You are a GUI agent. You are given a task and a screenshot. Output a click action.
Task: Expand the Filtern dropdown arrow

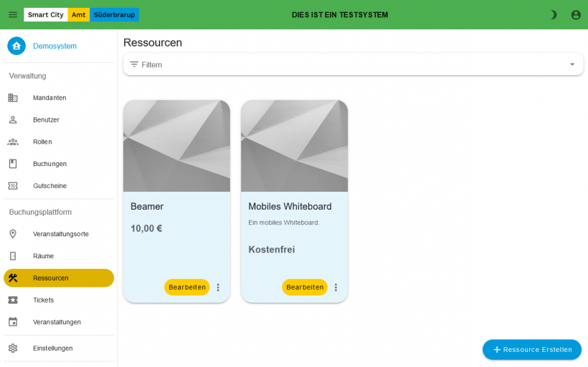572,64
